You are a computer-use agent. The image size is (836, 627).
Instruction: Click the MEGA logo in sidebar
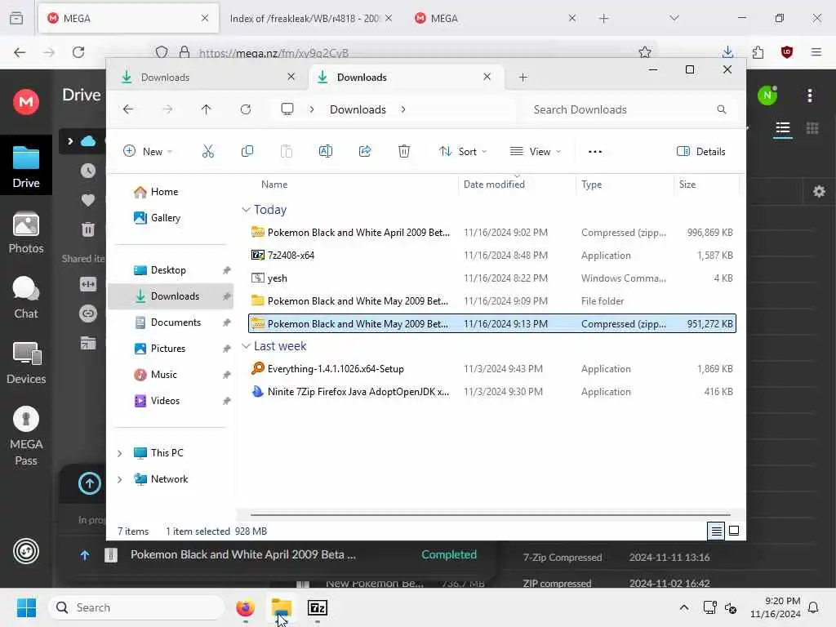(26, 101)
